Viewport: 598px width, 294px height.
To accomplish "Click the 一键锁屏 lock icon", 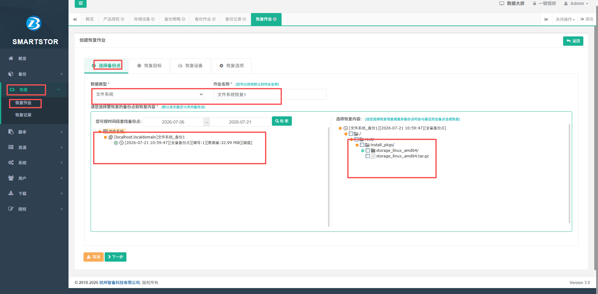I will click(534, 3).
